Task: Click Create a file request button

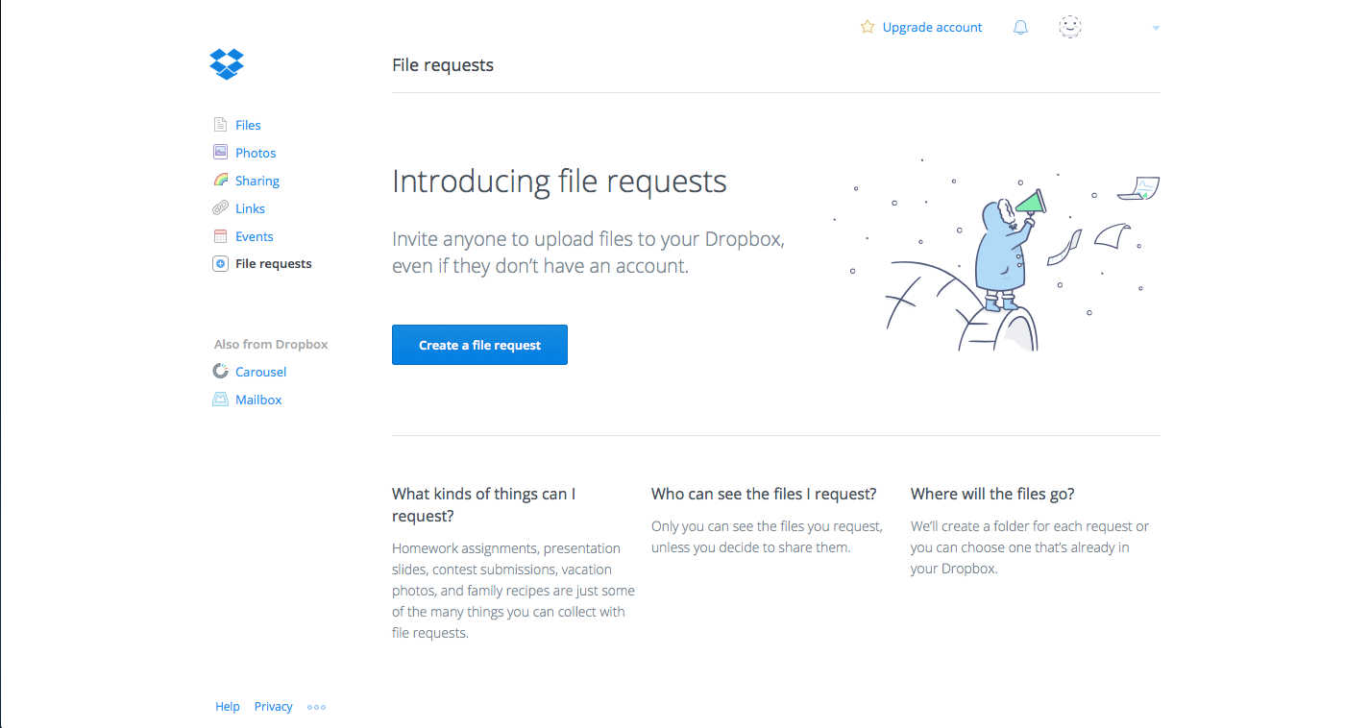Action: pyautogui.click(x=479, y=345)
